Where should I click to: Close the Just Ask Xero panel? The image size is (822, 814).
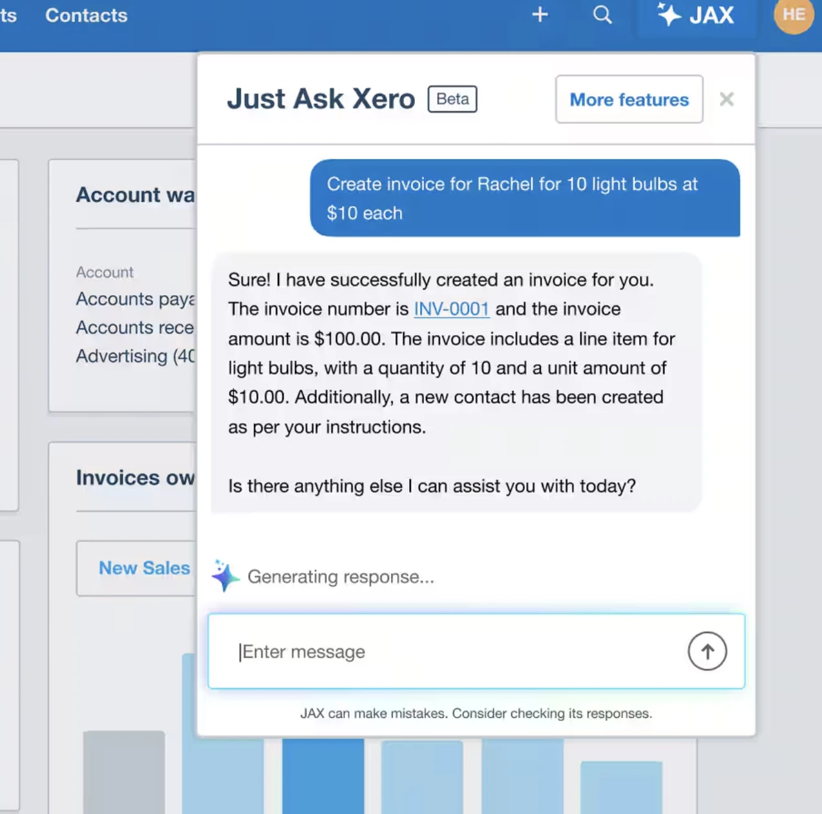tap(726, 99)
